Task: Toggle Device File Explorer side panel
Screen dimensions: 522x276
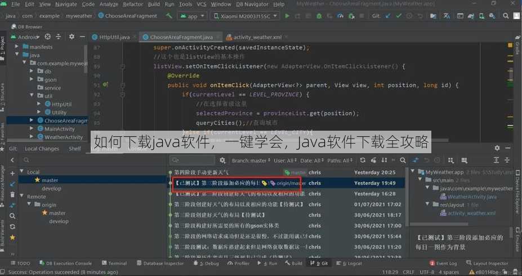Action: 517,193
